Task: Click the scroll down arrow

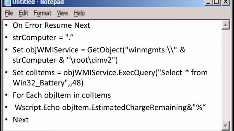Action: point(225,126)
